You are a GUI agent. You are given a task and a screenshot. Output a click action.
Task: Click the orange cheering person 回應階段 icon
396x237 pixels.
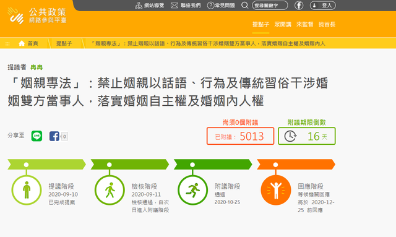pos(276,190)
